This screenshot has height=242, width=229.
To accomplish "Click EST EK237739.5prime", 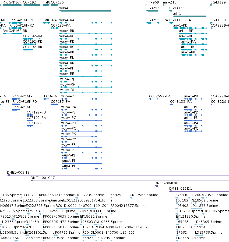I will [x=90, y=195].
